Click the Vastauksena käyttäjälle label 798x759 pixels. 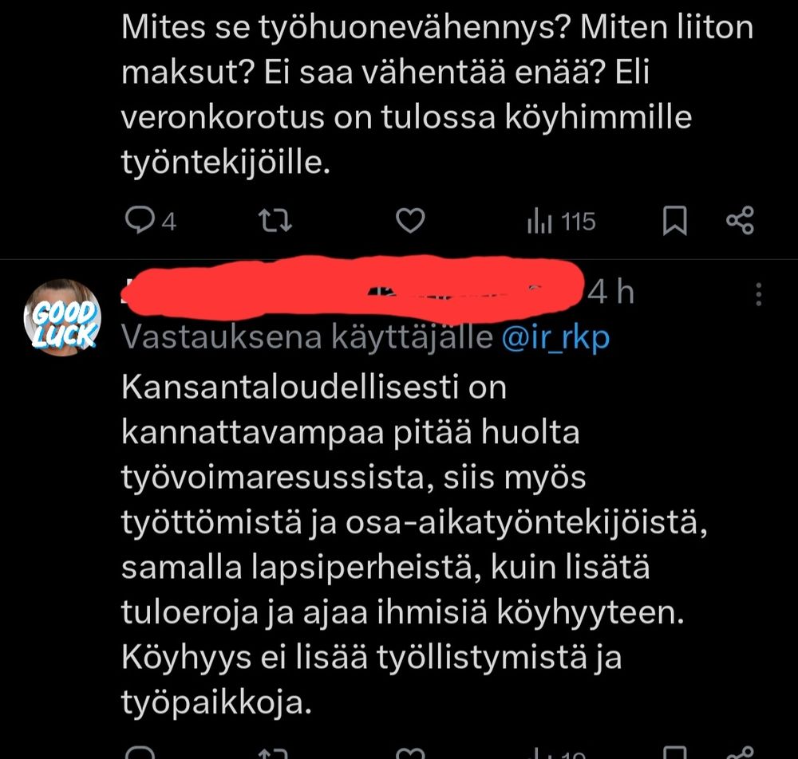307,337
